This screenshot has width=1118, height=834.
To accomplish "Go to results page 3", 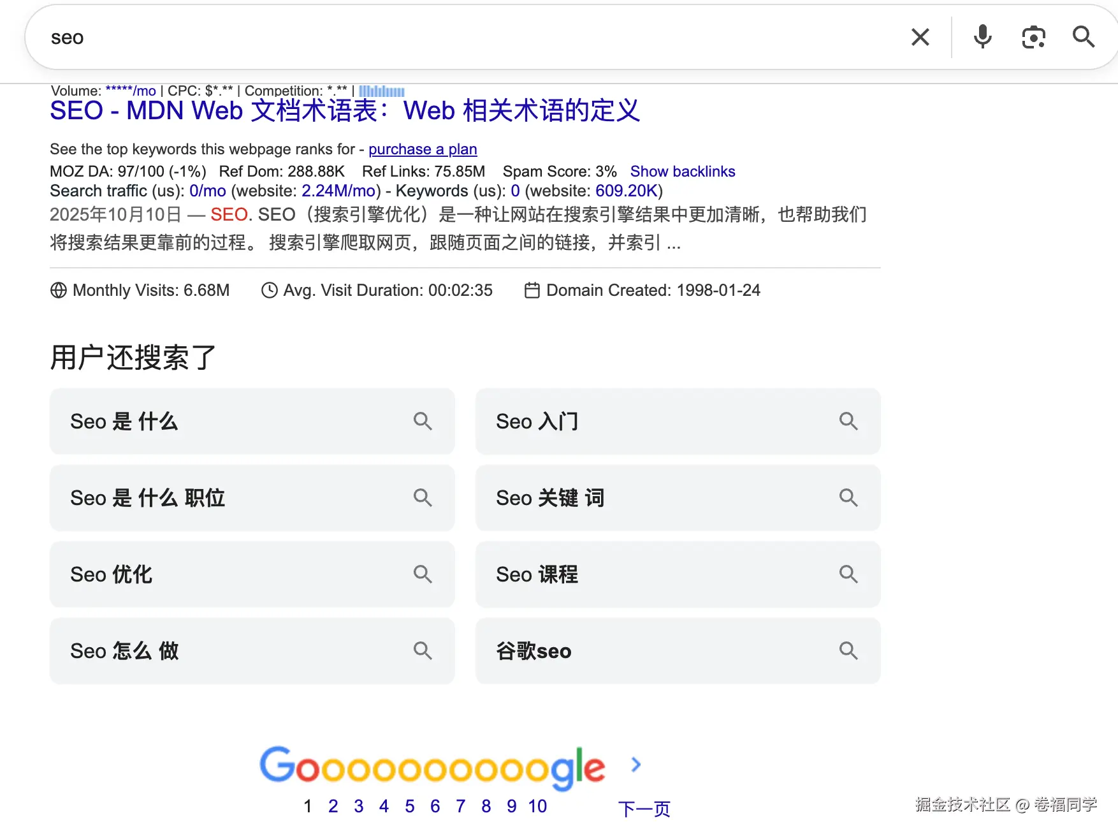I will pos(359,806).
